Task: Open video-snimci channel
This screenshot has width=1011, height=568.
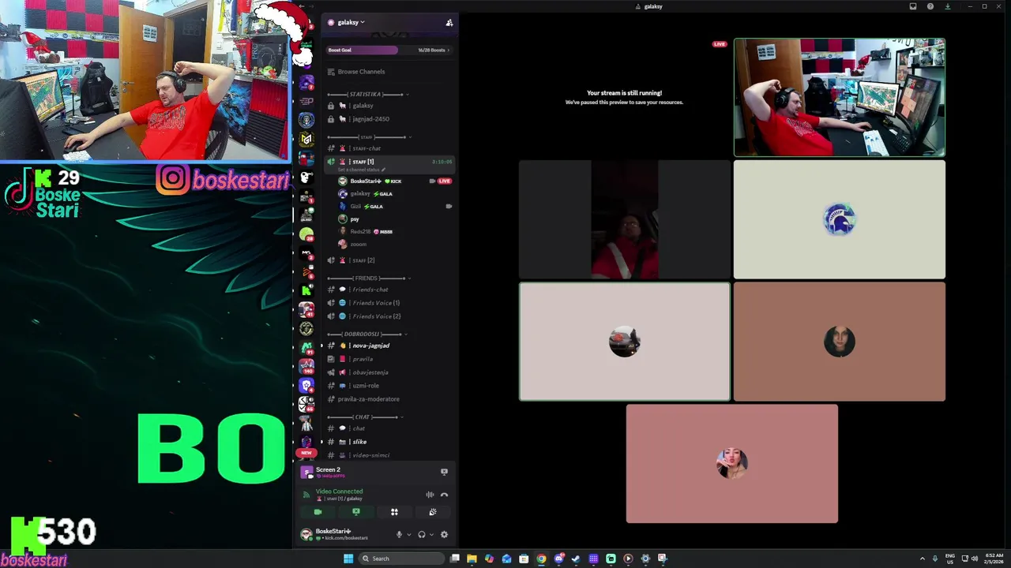Action: tap(389, 455)
